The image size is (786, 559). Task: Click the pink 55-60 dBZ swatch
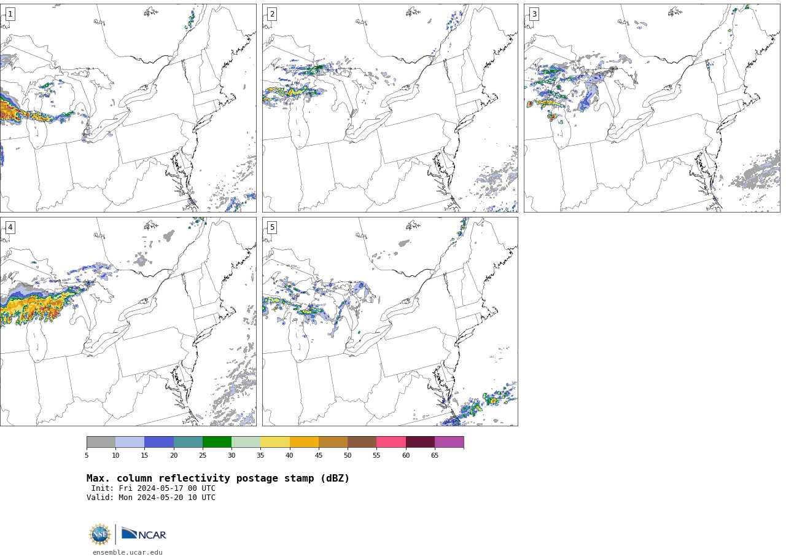click(x=391, y=442)
